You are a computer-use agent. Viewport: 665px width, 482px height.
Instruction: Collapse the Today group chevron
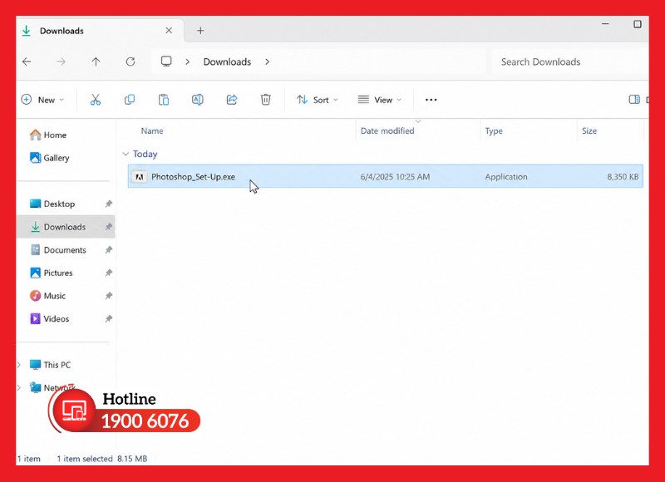click(x=126, y=154)
